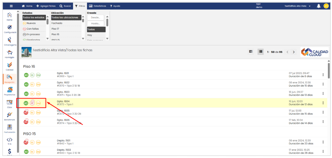Open the Dpto. 1603 record
This screenshot has width=332, height=158.
pyautogui.click(x=63, y=92)
